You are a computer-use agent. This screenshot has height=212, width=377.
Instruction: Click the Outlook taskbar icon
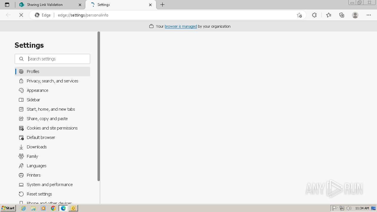pyautogui.click(x=73, y=208)
